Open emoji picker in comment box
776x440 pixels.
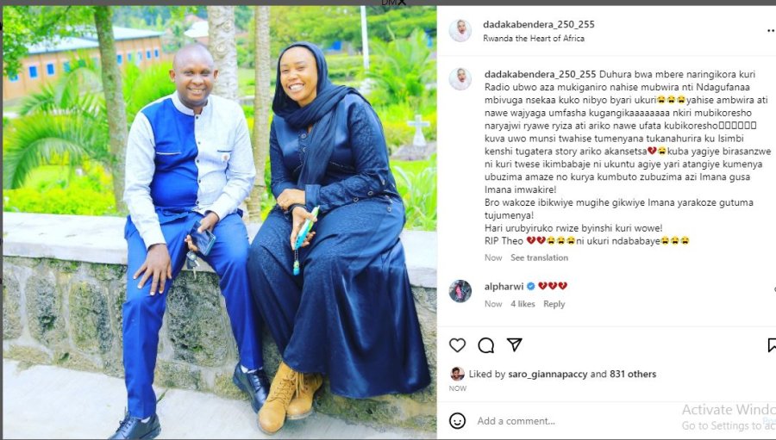(457, 421)
